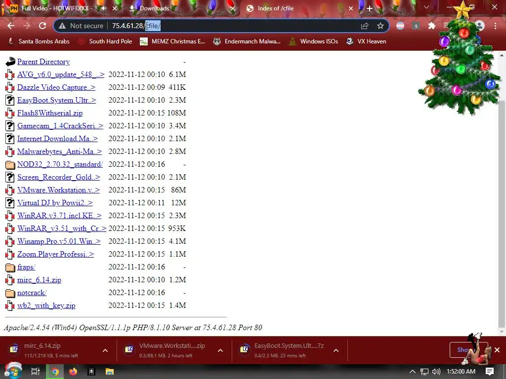Click the Virtual DJ by Powii2 link
Image resolution: width=506 pixels, height=379 pixels.
[55, 203]
